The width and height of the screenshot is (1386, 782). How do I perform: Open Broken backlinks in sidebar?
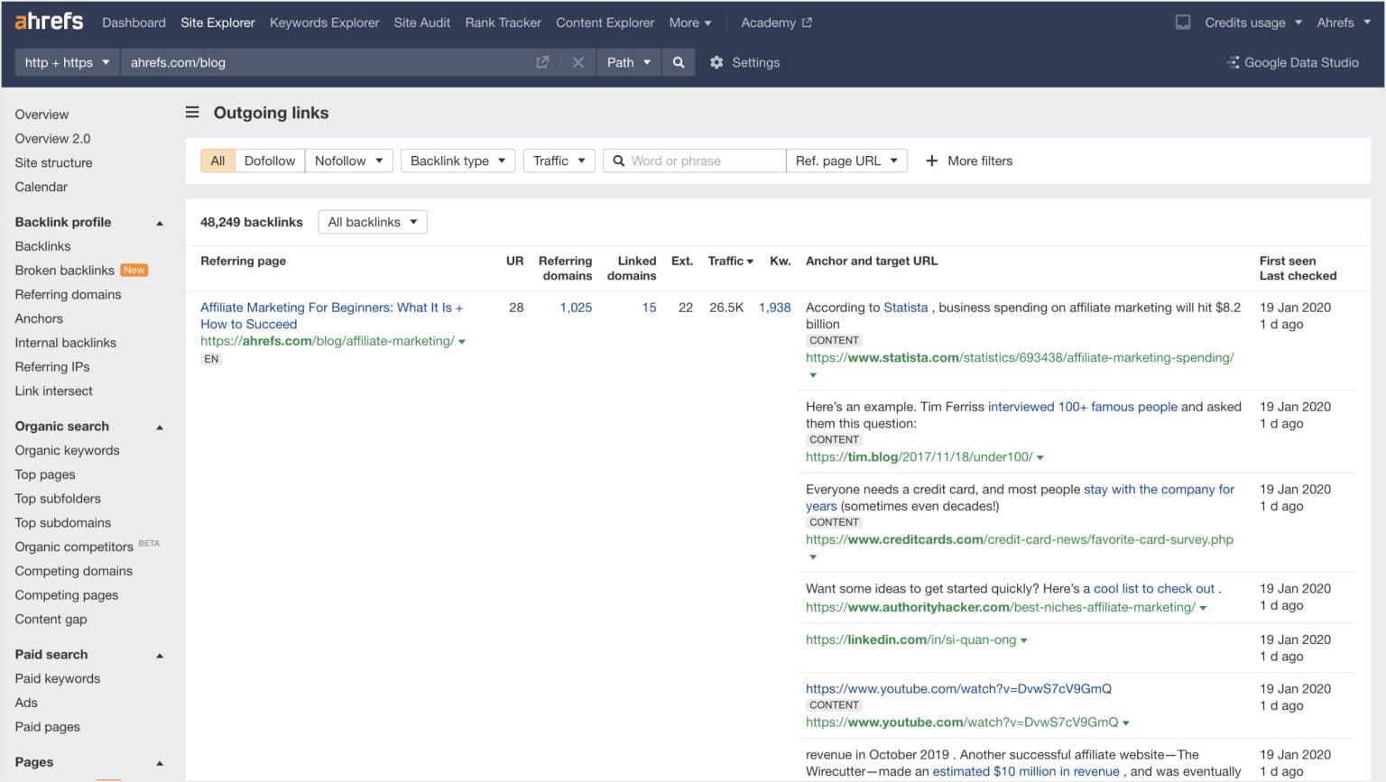click(x=64, y=270)
